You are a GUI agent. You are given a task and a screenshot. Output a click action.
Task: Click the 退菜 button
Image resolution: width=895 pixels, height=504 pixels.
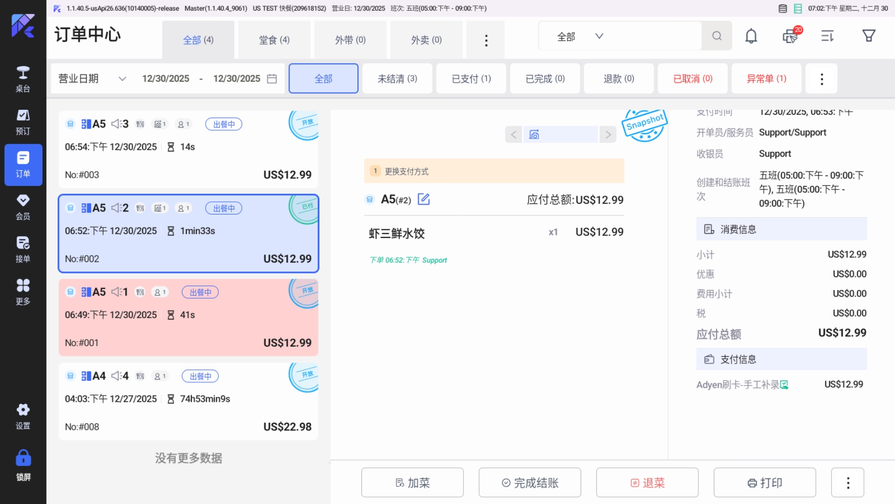point(647,482)
